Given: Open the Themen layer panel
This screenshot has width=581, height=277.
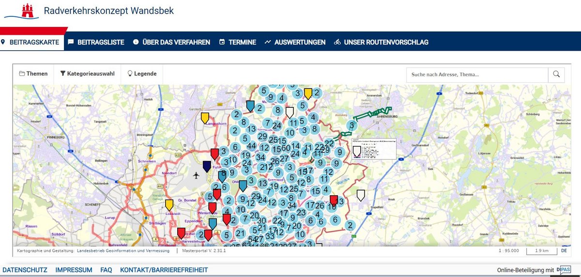Looking at the screenshot, I should point(33,74).
